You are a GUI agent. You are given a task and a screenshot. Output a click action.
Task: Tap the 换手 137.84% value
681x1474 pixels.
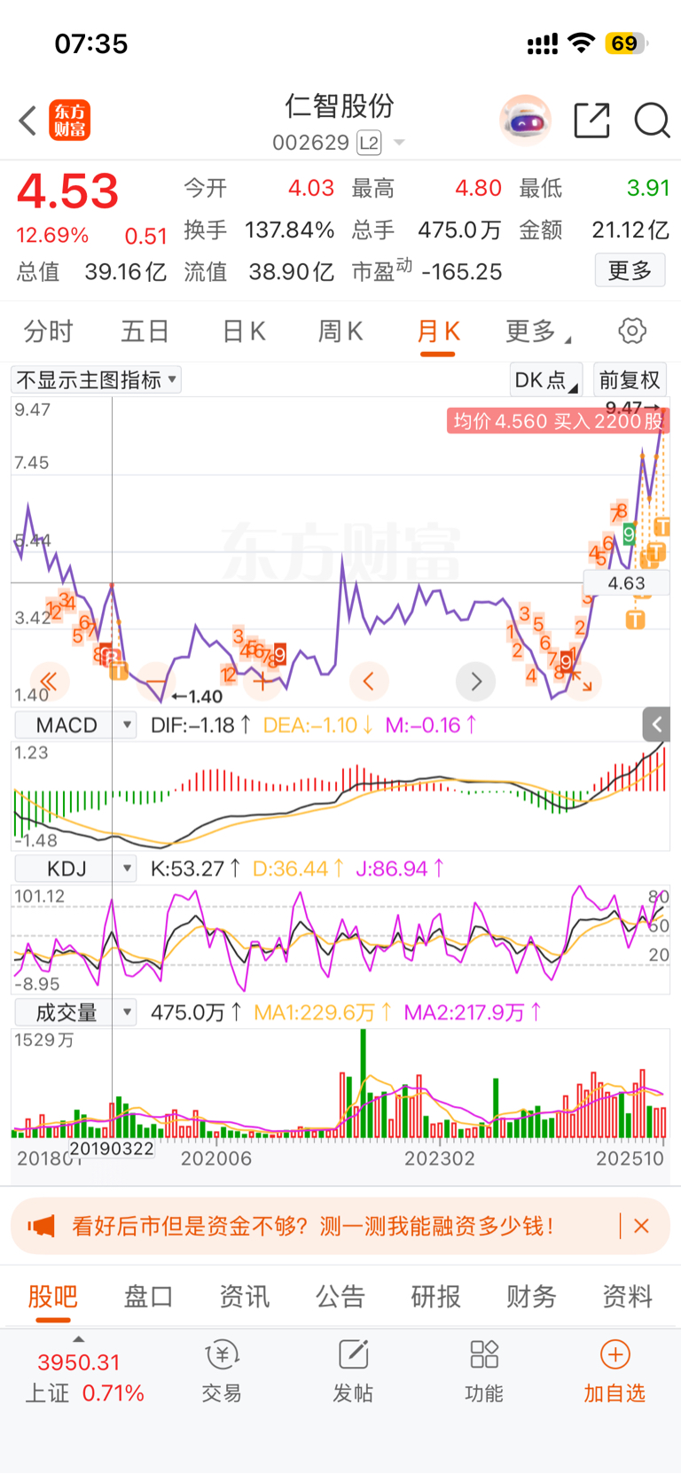pyautogui.click(x=259, y=230)
